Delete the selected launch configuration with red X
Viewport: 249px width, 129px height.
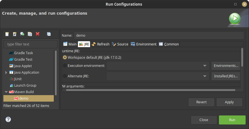click(x=37, y=34)
